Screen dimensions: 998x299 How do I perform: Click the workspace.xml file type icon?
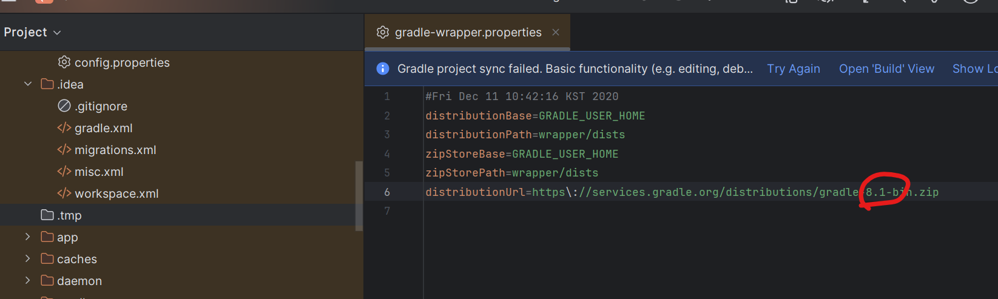[x=64, y=193]
